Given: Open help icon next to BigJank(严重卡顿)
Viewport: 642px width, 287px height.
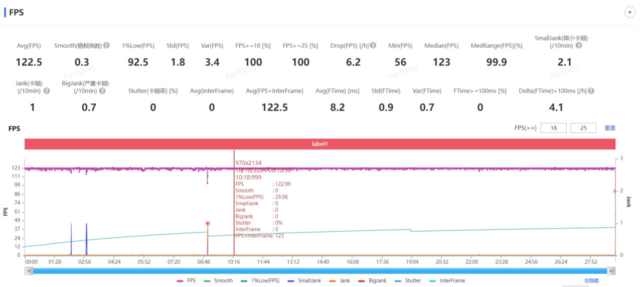Looking at the screenshot, I should coord(102,91).
